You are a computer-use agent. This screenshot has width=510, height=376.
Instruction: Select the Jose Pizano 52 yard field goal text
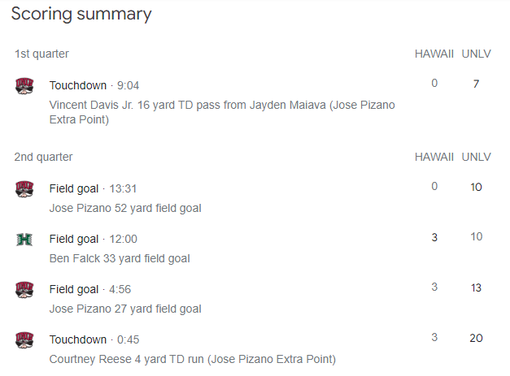125,208
